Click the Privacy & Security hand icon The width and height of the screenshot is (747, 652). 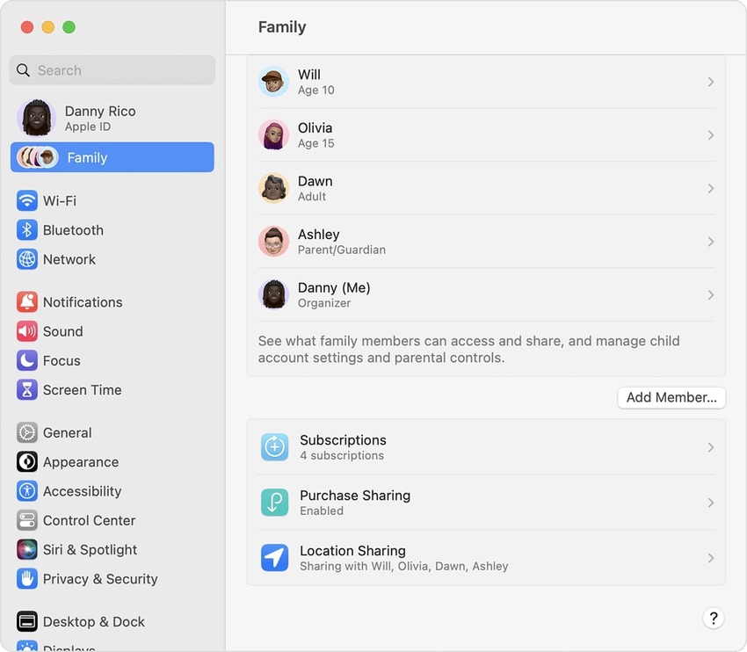coord(27,579)
